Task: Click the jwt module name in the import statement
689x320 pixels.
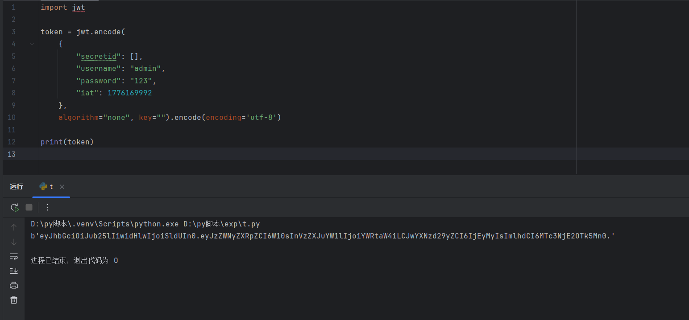Action: point(78,8)
